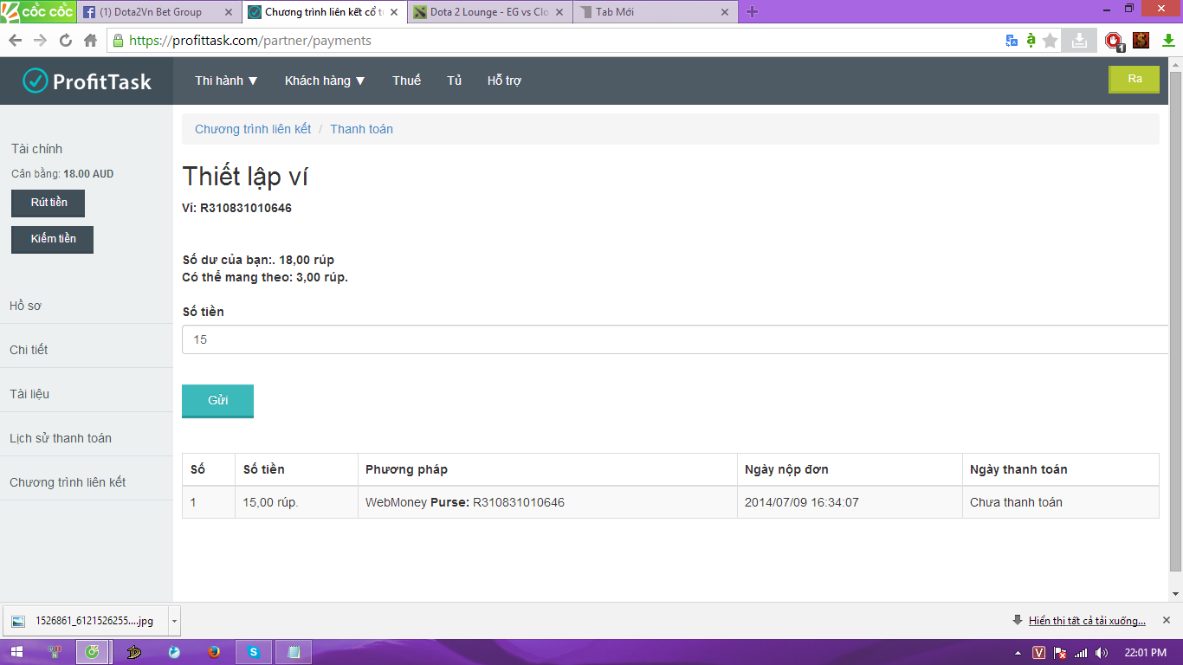Click the Chưa thanh toán status cell
Viewport: 1183px width, 665px height.
tap(1061, 502)
